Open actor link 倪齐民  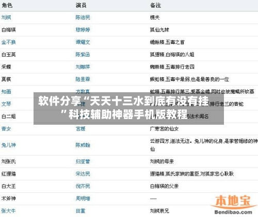pyautogui.click(x=83, y=186)
